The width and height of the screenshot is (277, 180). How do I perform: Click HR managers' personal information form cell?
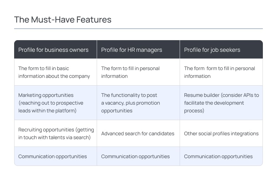click(x=138, y=72)
